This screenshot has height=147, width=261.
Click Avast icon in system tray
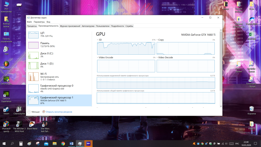click(194, 143)
